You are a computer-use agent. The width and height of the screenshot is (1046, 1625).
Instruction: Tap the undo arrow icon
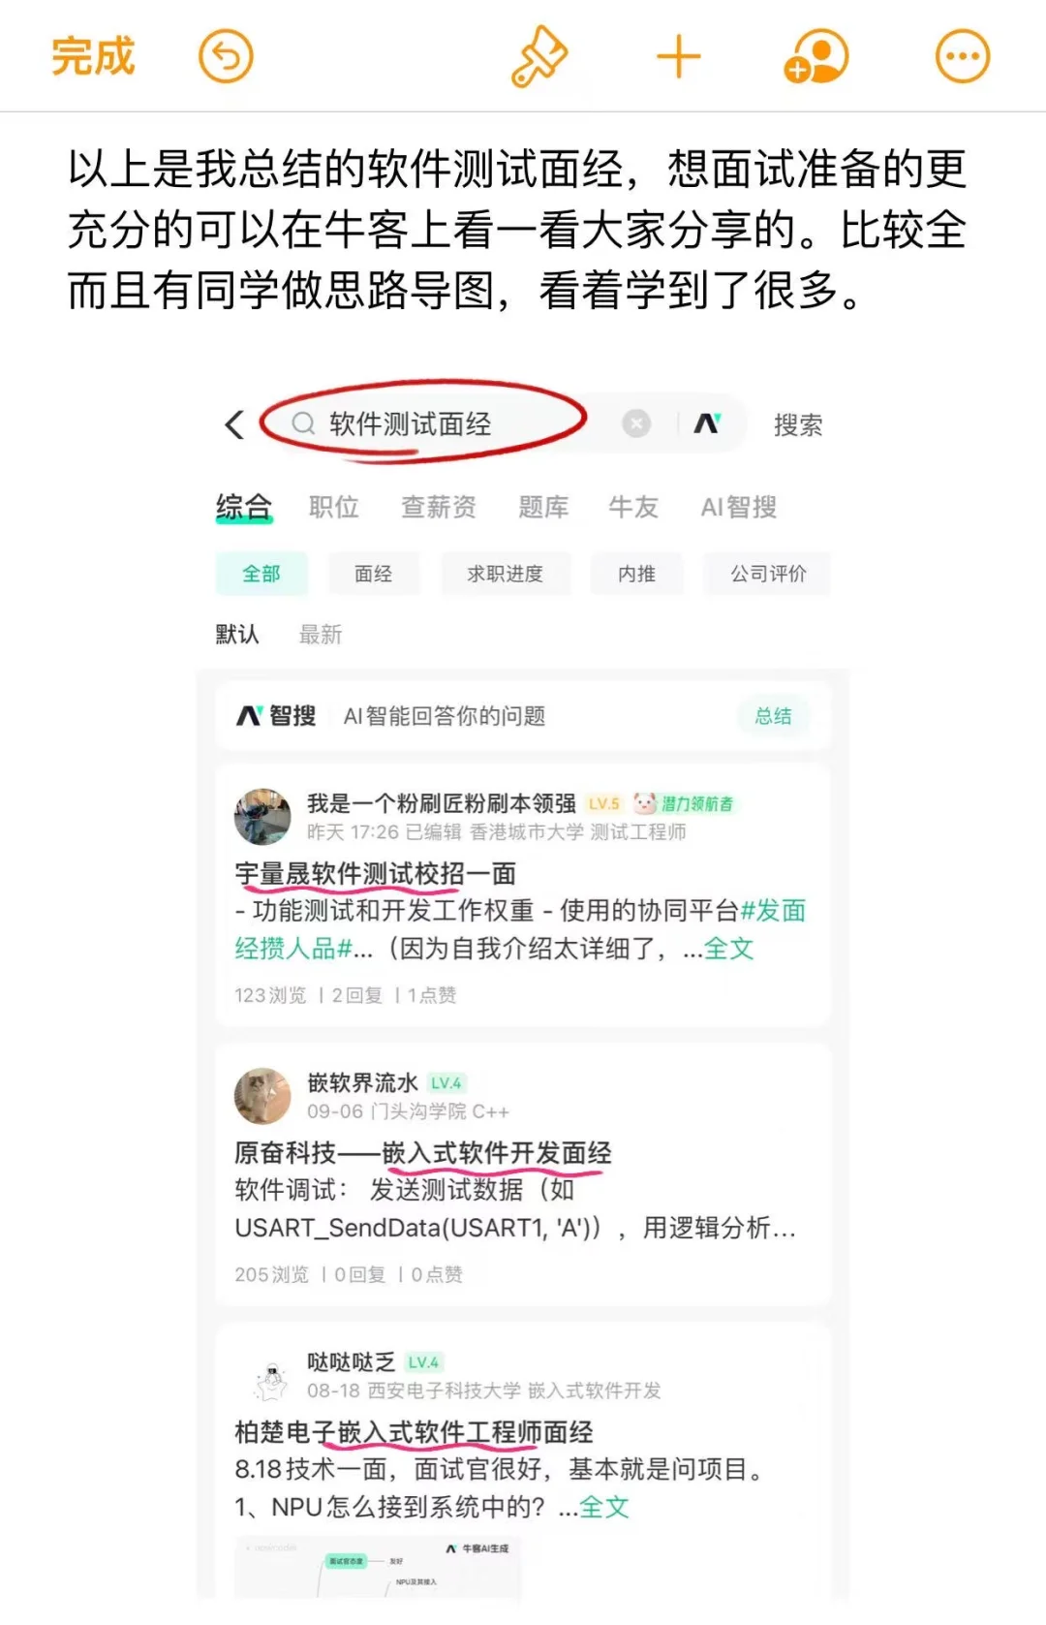[226, 57]
